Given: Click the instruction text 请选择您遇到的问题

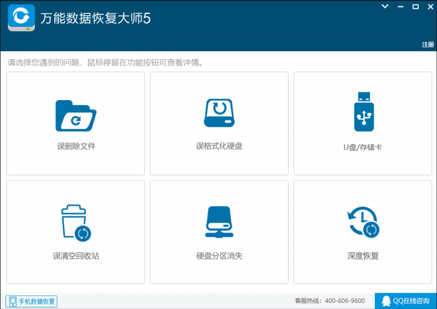Looking at the screenshot, I should click(x=44, y=63).
